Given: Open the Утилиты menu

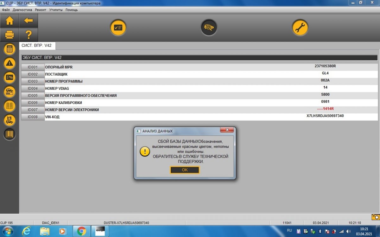Looking at the screenshot, I should (x=56, y=10).
